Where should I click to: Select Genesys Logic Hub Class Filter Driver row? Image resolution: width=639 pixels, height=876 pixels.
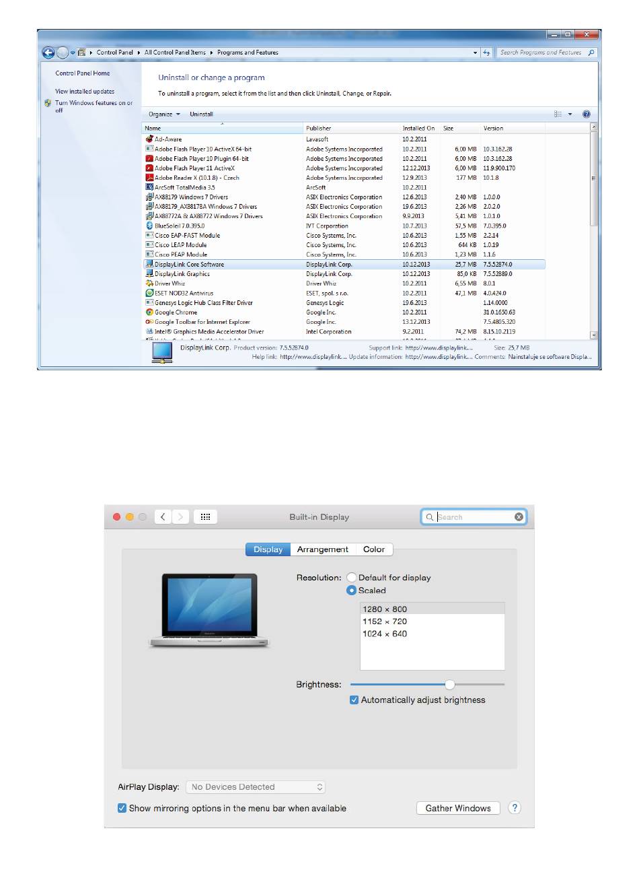pyautogui.click(x=344, y=302)
